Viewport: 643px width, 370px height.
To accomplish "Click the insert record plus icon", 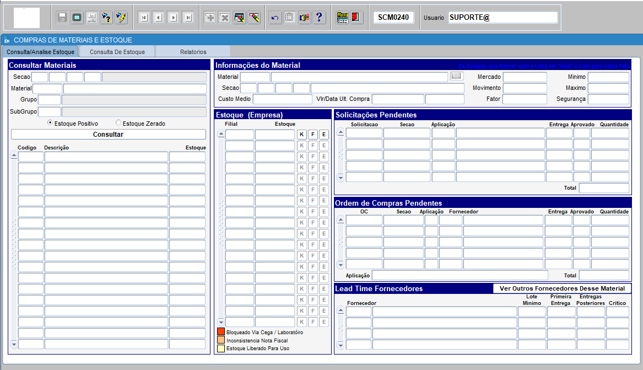I will (x=210, y=18).
